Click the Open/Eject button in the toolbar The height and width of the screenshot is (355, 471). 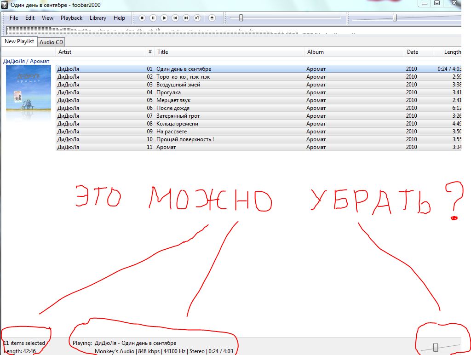click(x=212, y=18)
